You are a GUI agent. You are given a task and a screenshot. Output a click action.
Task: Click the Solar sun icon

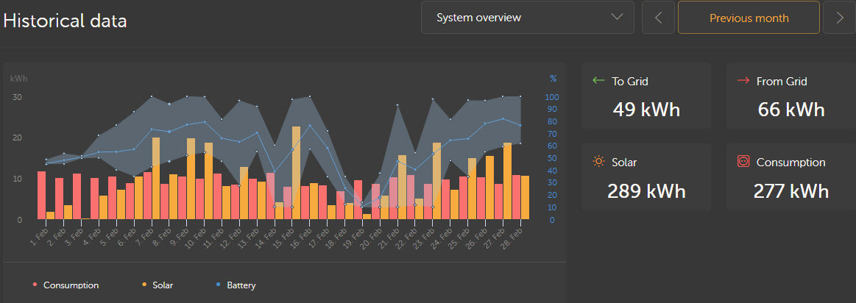pos(598,162)
